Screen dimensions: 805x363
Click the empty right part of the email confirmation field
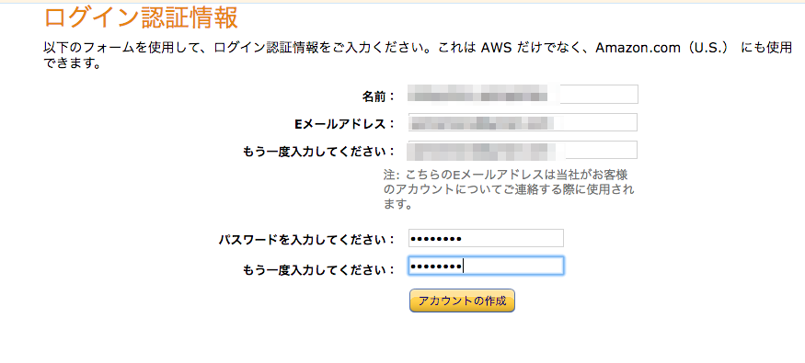point(601,150)
